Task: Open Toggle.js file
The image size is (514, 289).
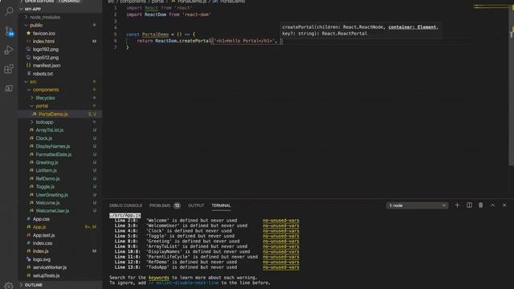Action: pos(45,186)
